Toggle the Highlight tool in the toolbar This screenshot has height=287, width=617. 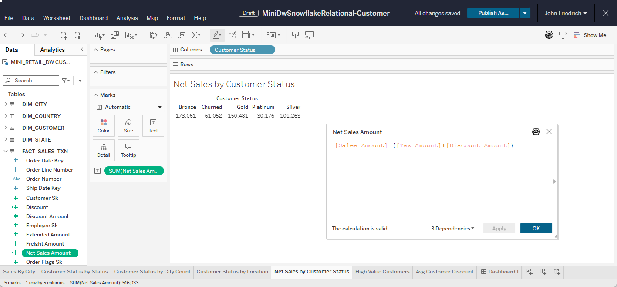(x=216, y=35)
